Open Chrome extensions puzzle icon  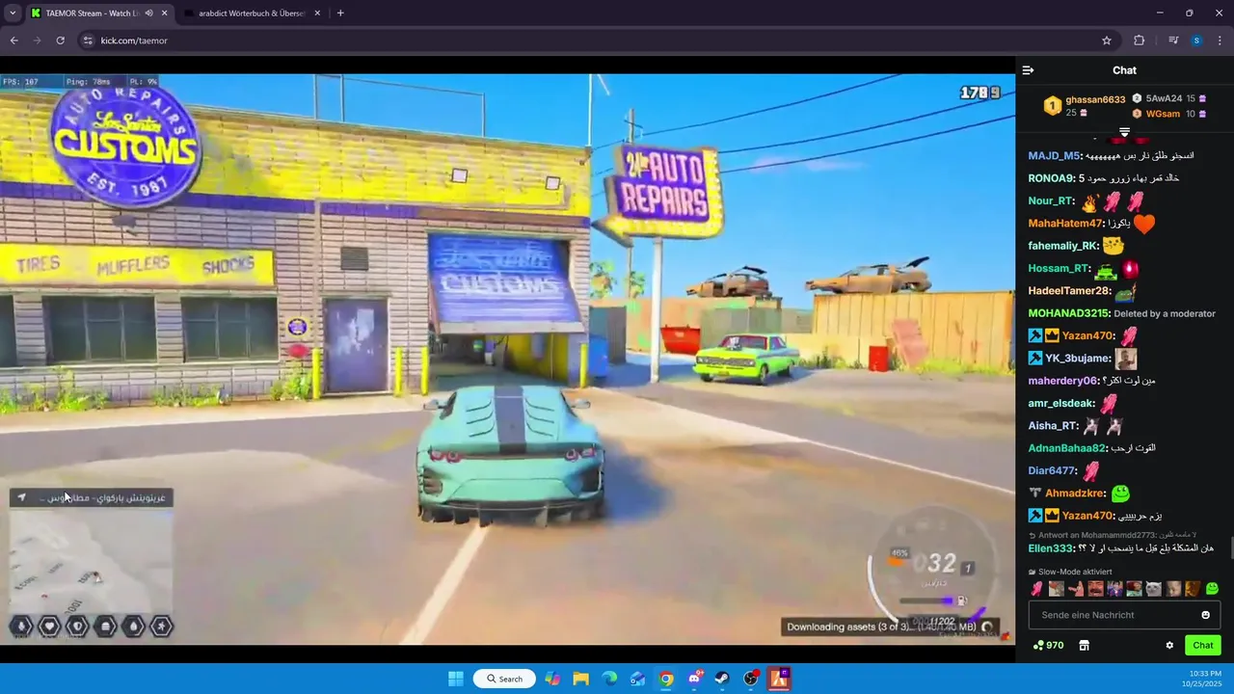pos(1140,40)
